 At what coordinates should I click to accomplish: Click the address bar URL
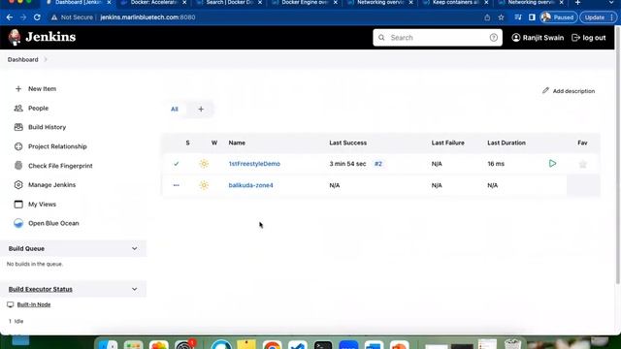pyautogui.click(x=147, y=17)
